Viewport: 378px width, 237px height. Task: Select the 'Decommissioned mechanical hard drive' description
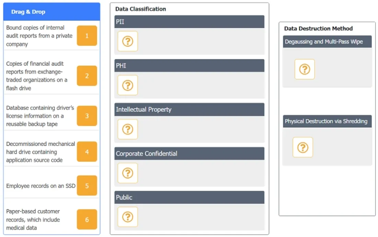coord(41,152)
